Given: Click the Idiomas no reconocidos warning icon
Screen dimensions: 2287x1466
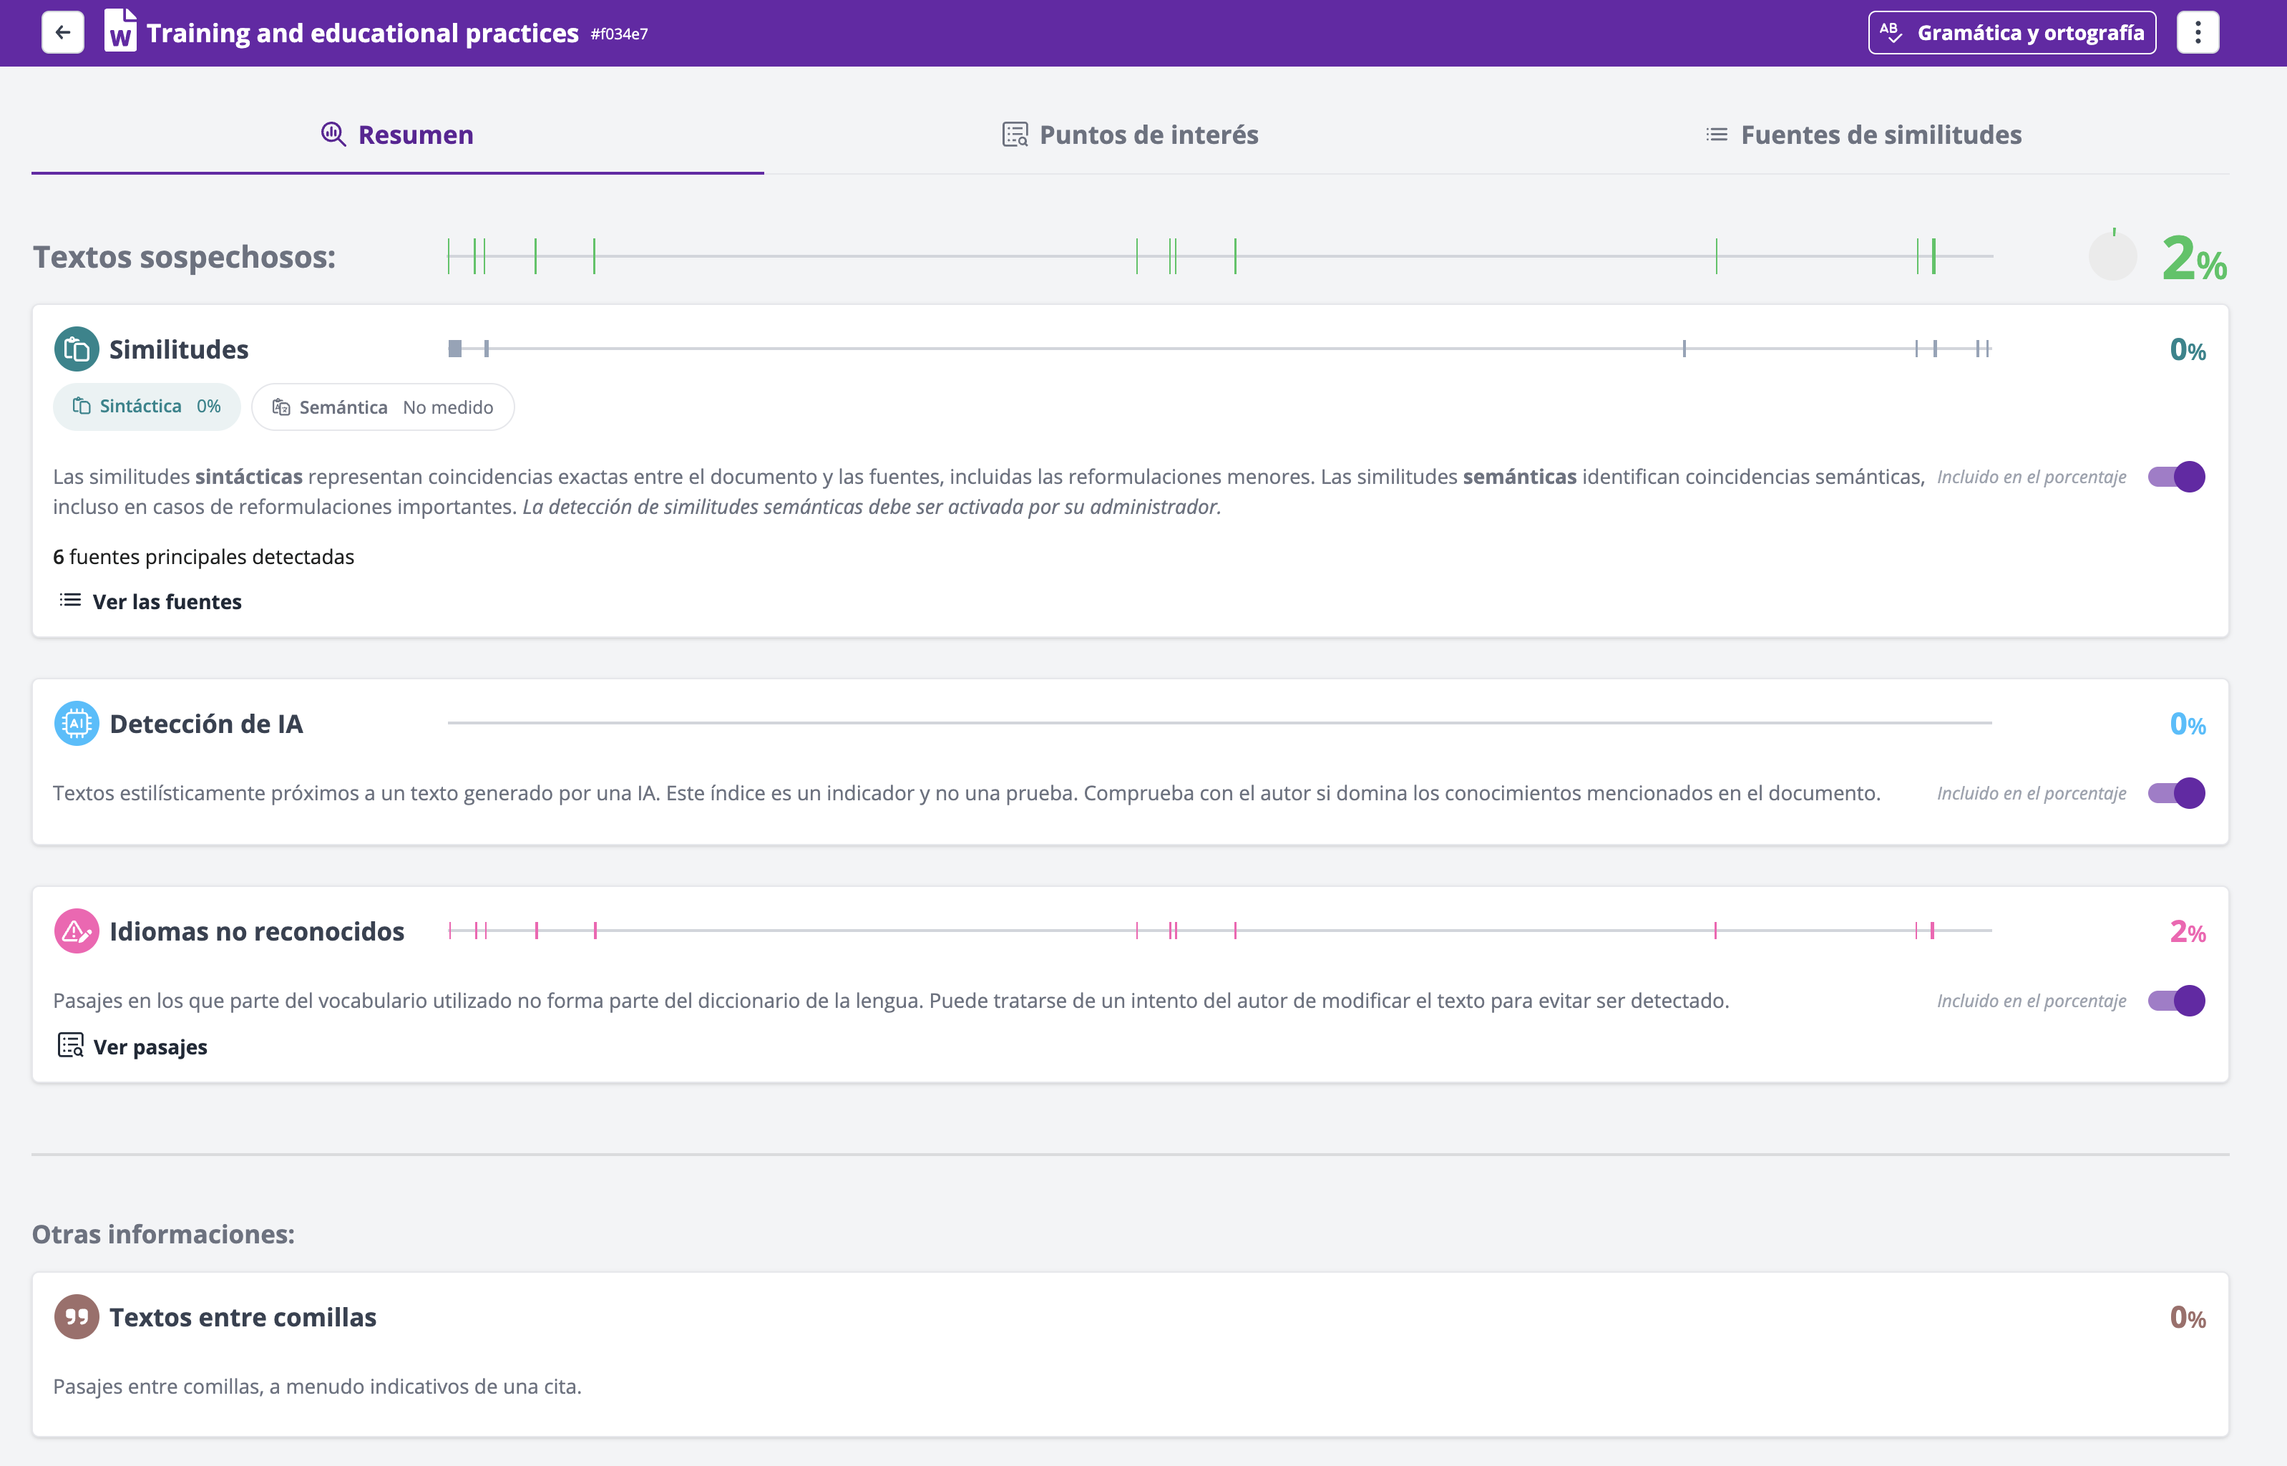Looking at the screenshot, I should [x=76, y=931].
